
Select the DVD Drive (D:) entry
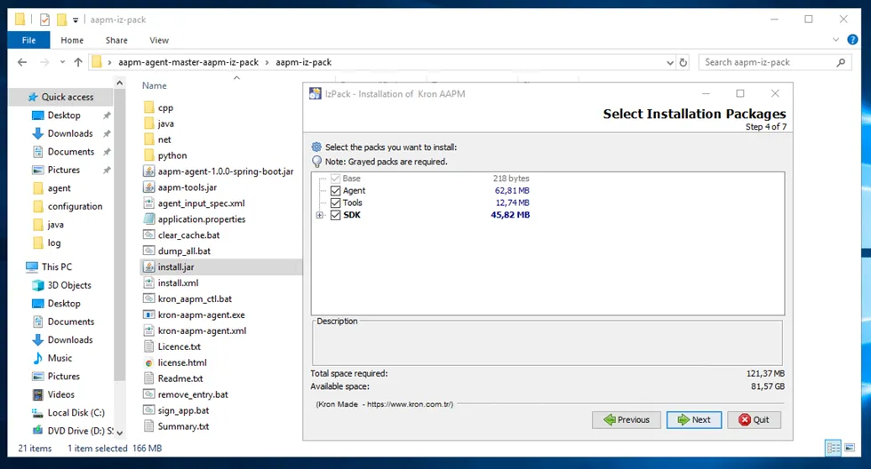coord(80,431)
